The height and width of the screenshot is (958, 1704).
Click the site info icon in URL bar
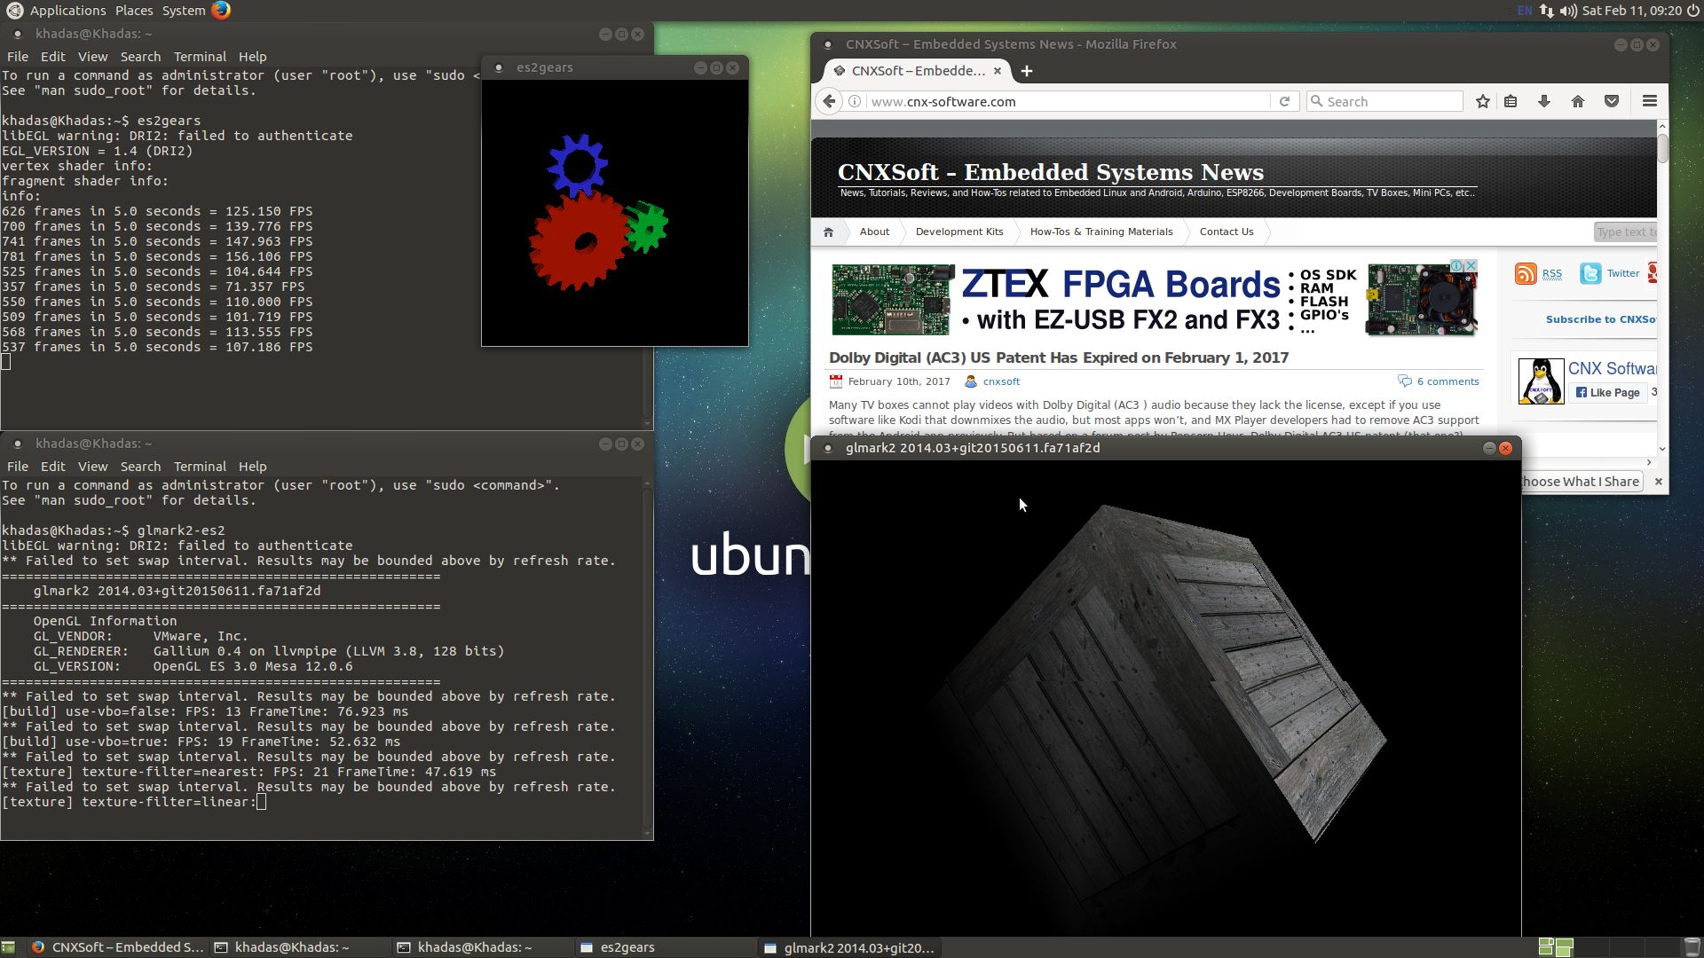tap(854, 101)
